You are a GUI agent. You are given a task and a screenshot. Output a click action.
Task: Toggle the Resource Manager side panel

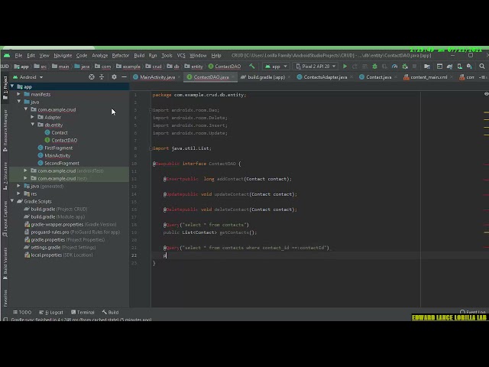pos(5,131)
